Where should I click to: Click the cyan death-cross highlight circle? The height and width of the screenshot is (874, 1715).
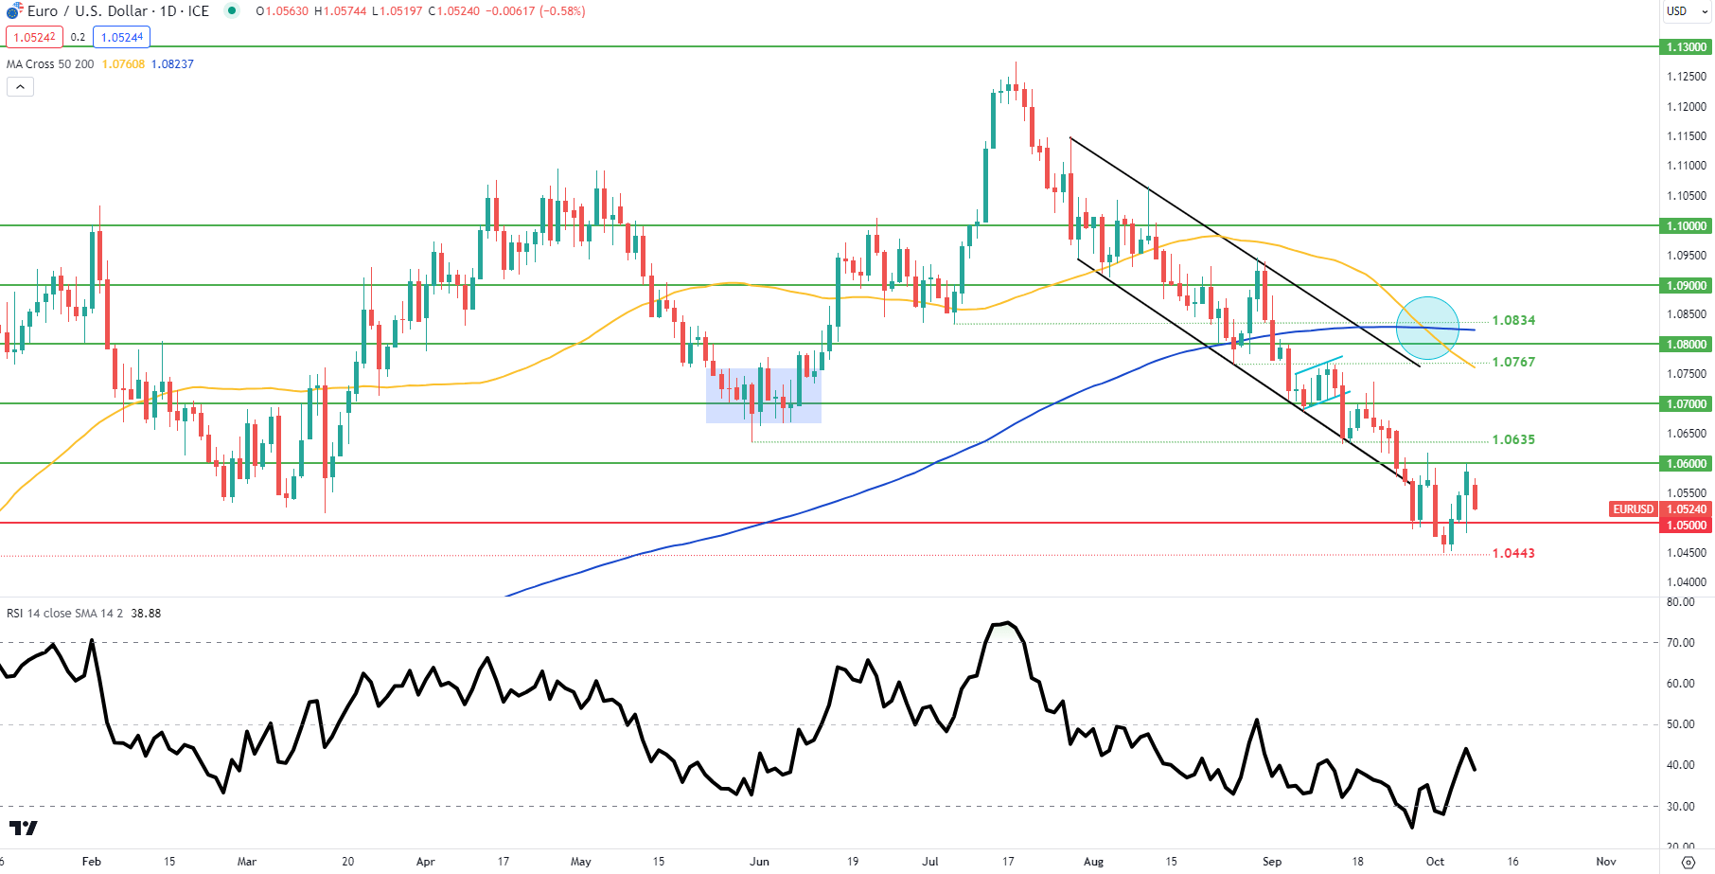(1427, 328)
